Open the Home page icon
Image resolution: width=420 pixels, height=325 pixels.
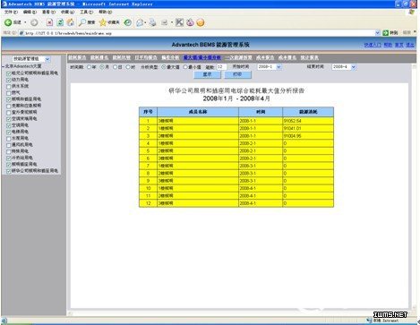(71, 22)
